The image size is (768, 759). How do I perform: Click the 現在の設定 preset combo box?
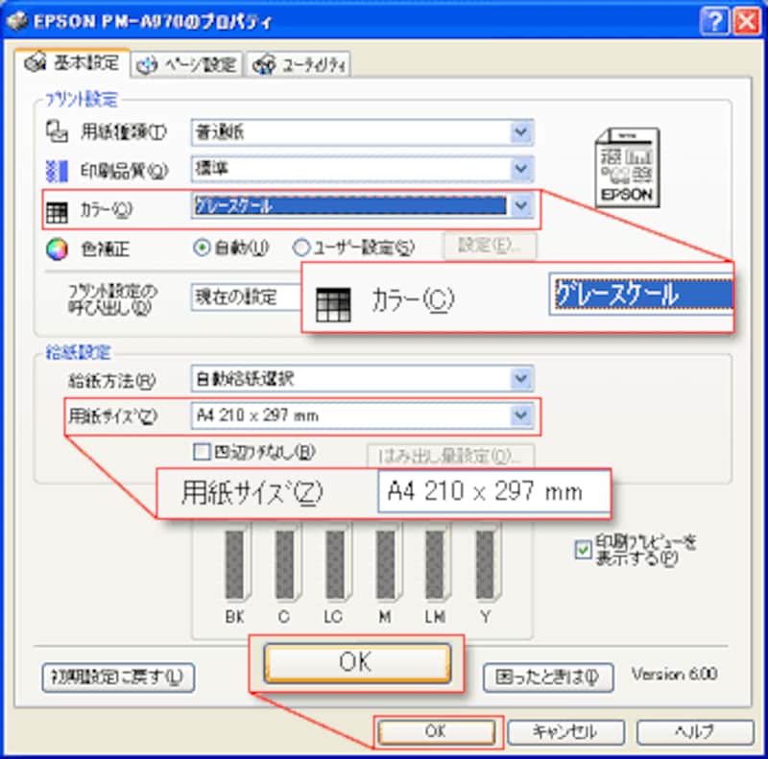(x=247, y=297)
